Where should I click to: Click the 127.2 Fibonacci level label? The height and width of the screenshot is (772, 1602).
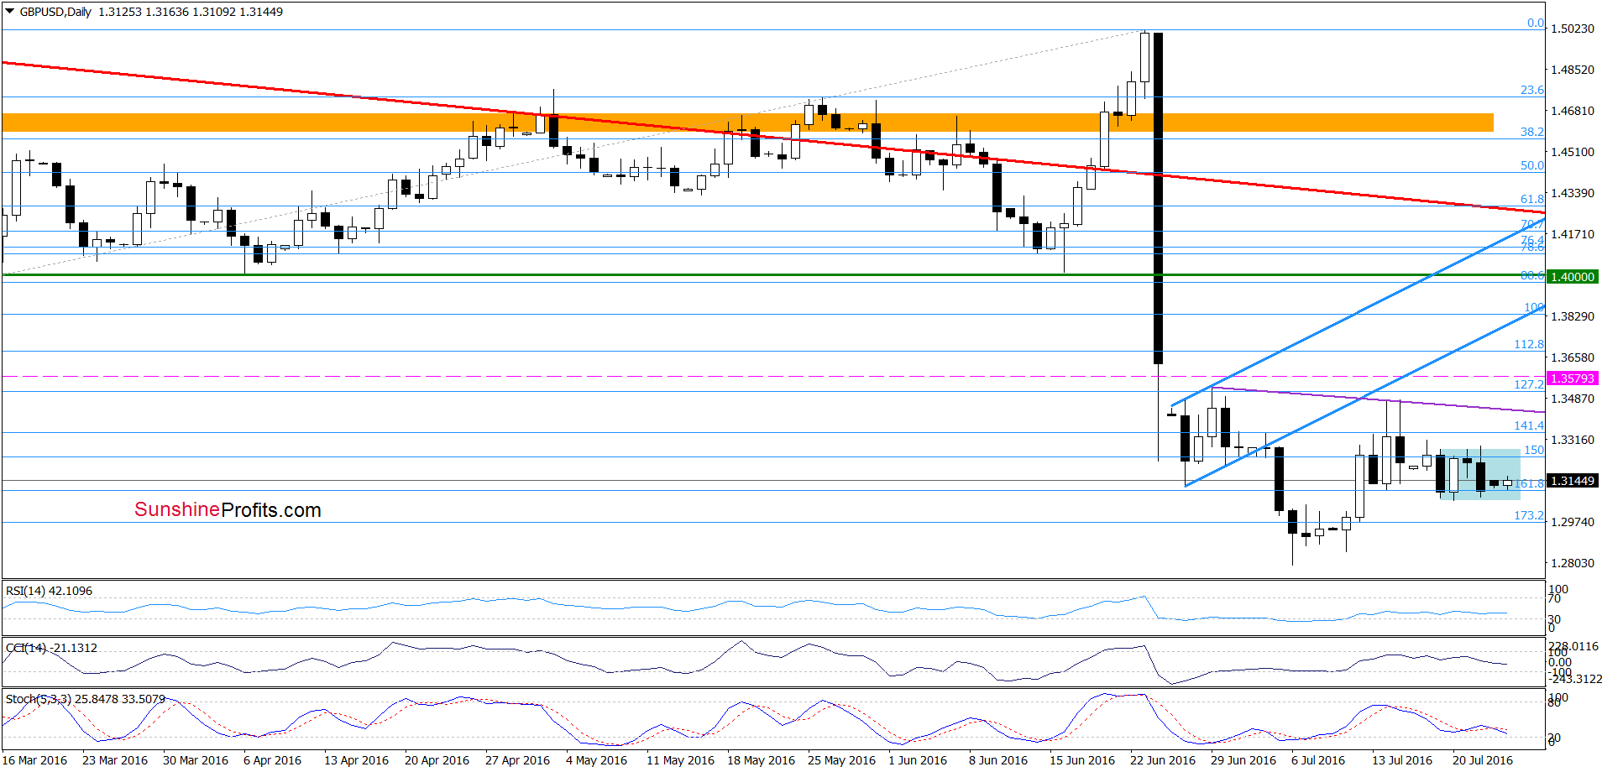1529,384
